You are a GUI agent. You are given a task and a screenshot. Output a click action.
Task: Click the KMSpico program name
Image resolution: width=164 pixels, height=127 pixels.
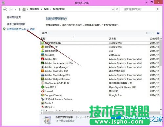(49, 107)
